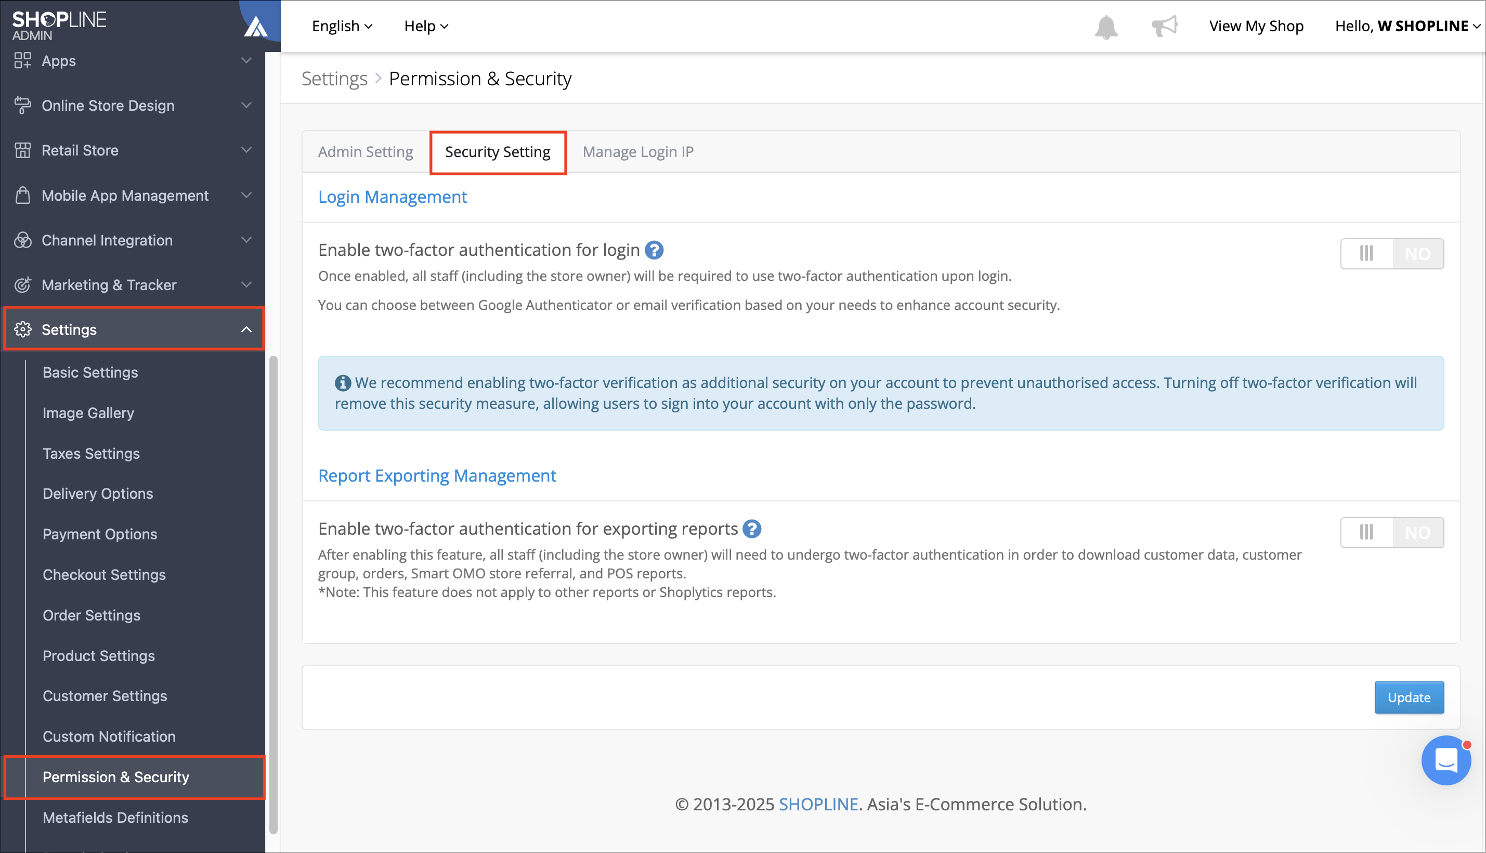Expand the Online Store Design menu
Screen dimensions: 1486x853
(x=134, y=106)
